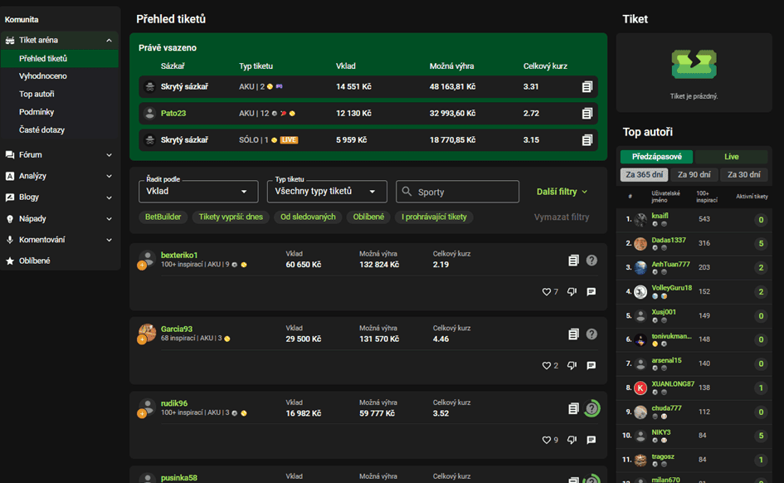This screenshot has height=483, width=784.
Task: Like bexteriko1's ticket
Action: (x=547, y=292)
